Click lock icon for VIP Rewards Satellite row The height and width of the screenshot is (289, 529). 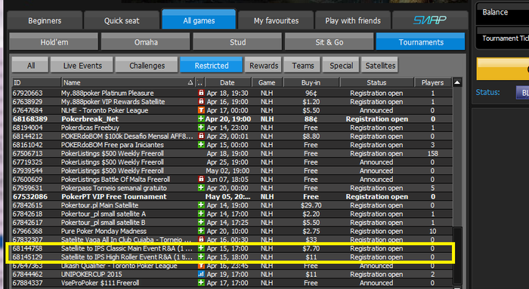coord(201,101)
